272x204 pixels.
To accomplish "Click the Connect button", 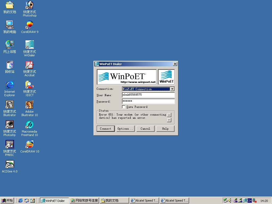I will (x=105, y=129).
